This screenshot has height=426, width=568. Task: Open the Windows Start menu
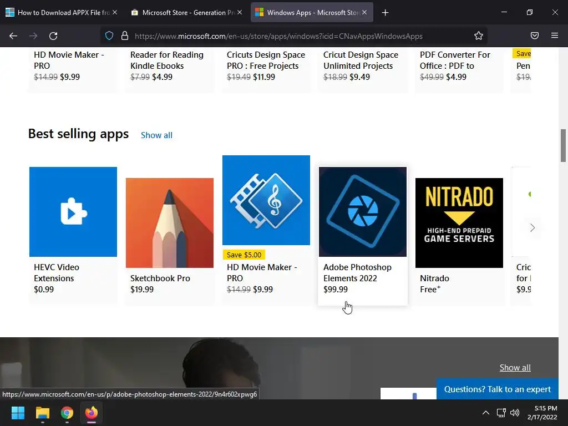[x=18, y=413]
